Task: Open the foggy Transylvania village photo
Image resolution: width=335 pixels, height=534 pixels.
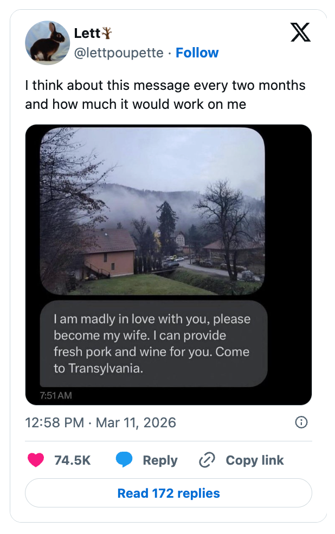Action: pos(152,211)
